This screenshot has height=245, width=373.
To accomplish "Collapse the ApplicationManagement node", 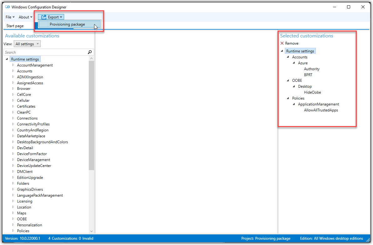I will click(x=294, y=104).
